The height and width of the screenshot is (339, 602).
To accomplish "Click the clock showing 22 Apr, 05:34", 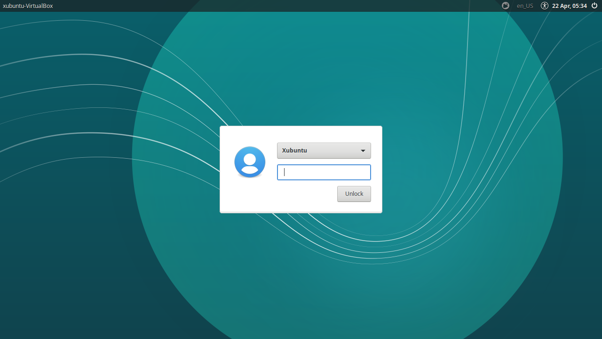I will tap(570, 6).
